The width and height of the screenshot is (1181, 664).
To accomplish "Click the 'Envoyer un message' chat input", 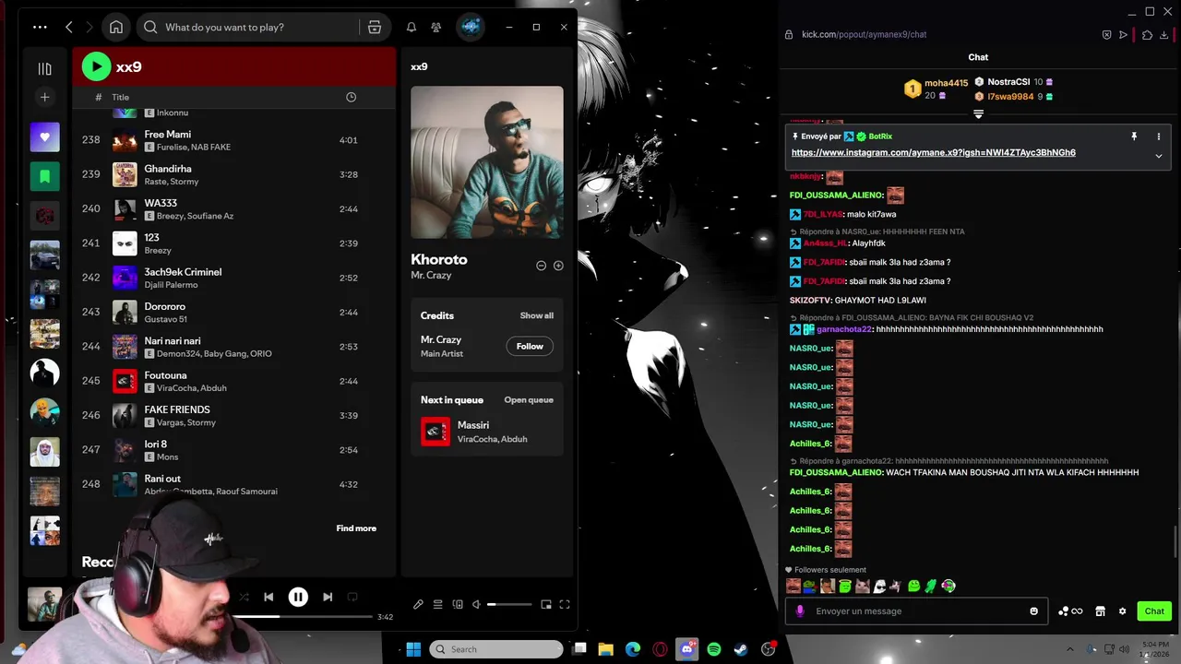I will click(916, 611).
